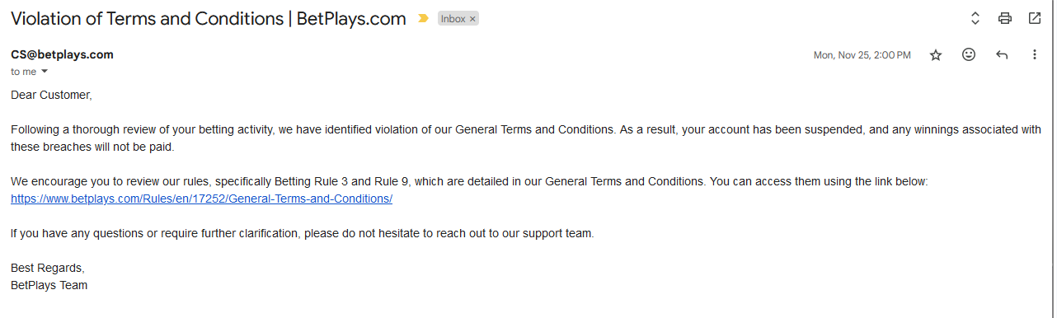Screen dimensions: 1057x318
Task: Open the three-dot More options menu
Action: pos(1035,54)
